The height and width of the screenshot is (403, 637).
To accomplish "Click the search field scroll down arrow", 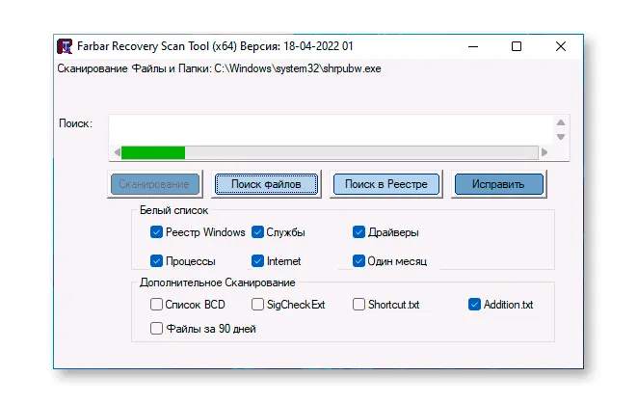I will [561, 137].
